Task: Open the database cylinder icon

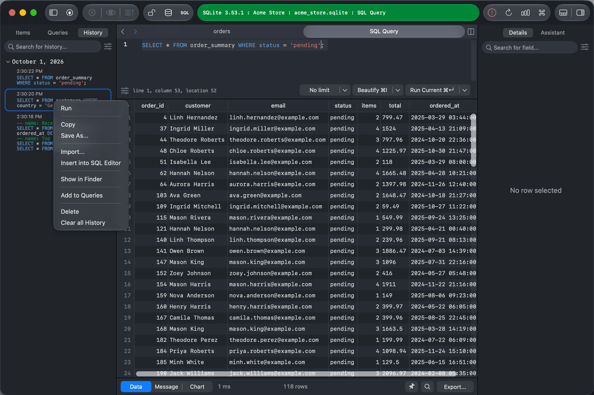Action: pyautogui.click(x=168, y=13)
